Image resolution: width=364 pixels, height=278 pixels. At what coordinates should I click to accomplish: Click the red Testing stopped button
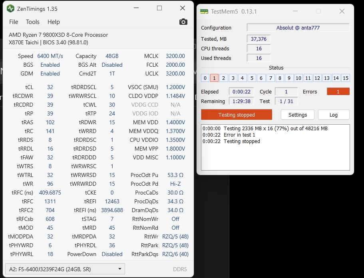coord(237,115)
